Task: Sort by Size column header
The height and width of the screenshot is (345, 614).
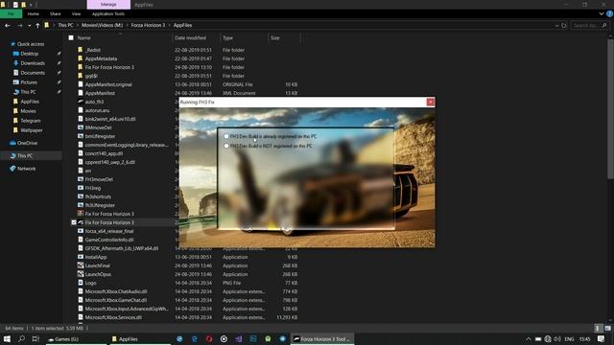Action: pyautogui.click(x=275, y=38)
